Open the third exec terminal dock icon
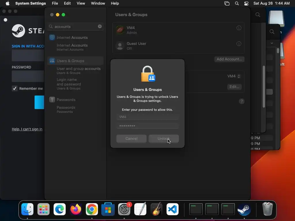 pos(228,209)
